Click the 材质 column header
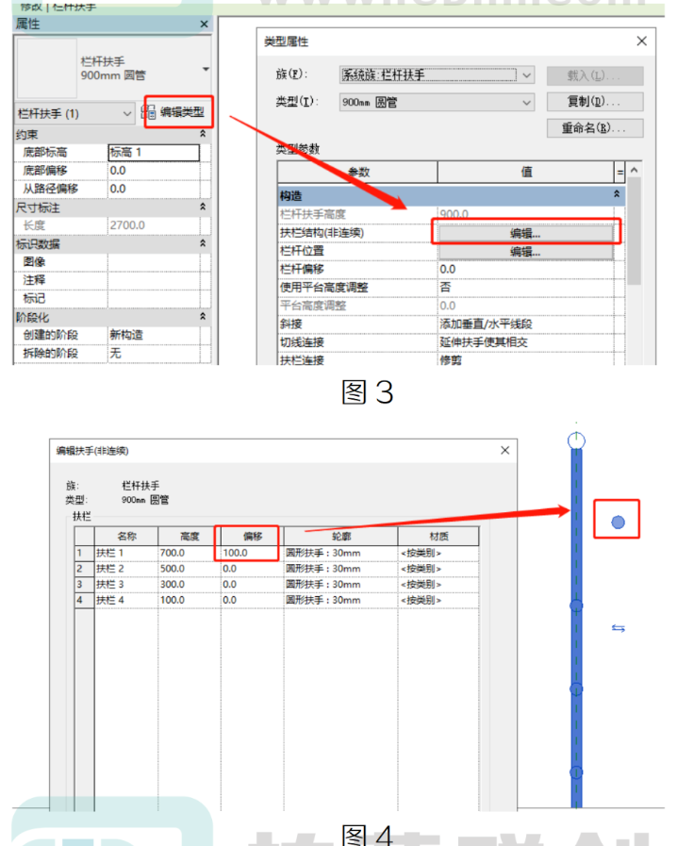Image resolution: width=677 pixels, height=846 pixels. click(438, 537)
